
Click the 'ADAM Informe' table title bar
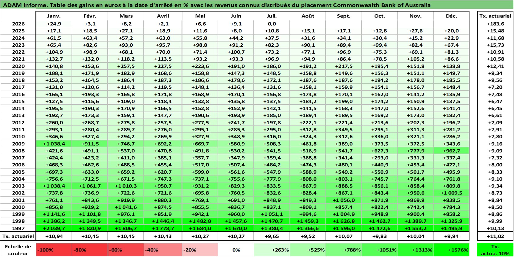click(257, 5)
